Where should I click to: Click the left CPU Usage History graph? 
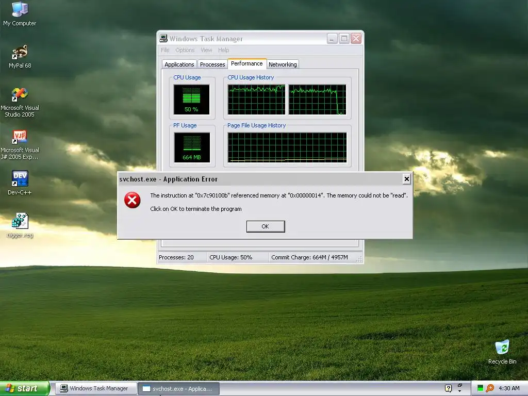pos(257,100)
